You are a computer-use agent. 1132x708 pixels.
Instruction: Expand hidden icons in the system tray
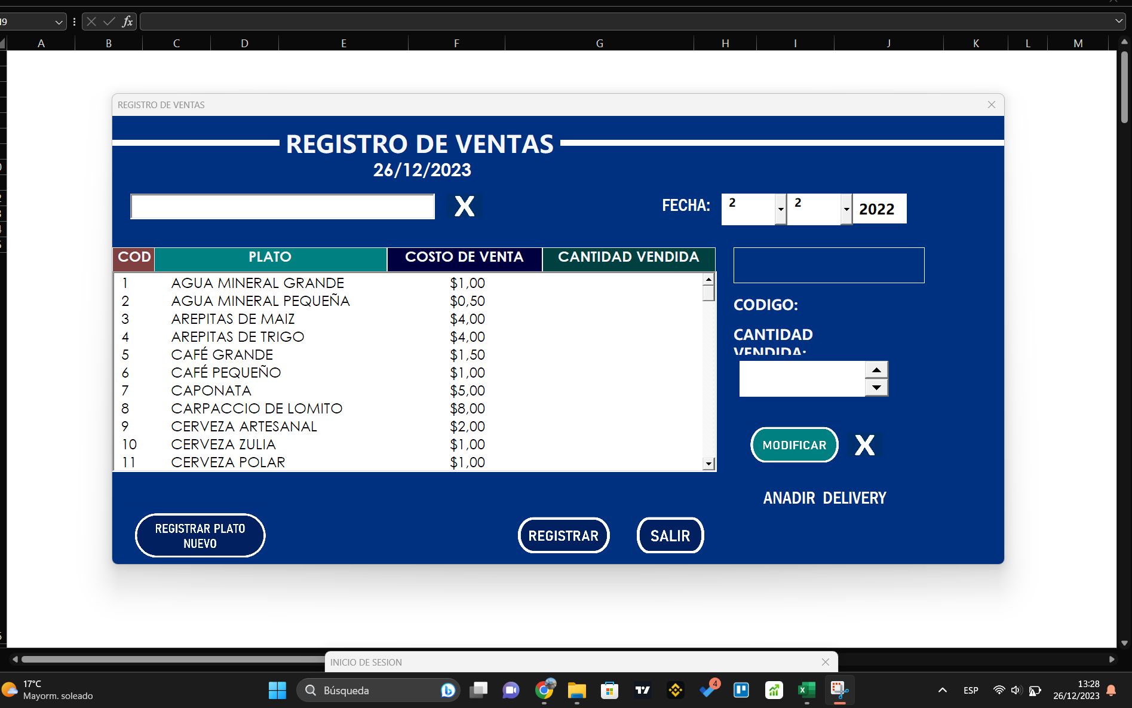(x=943, y=690)
